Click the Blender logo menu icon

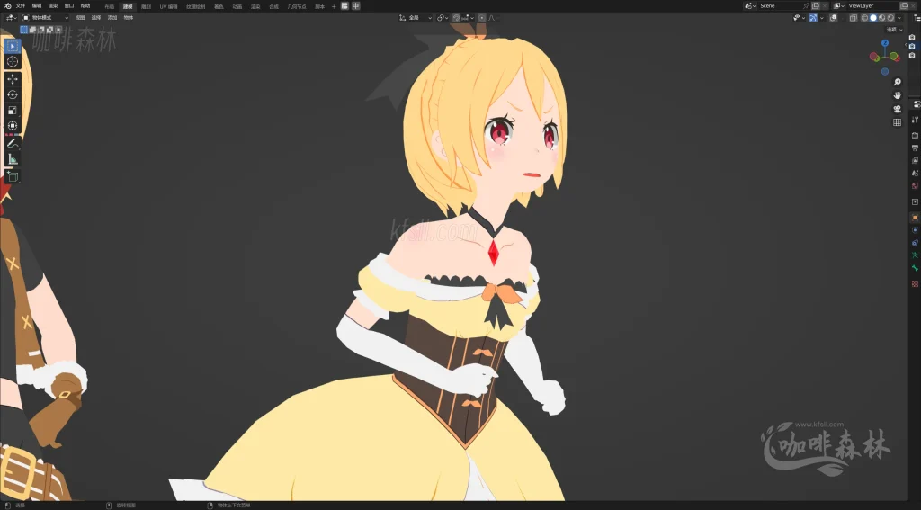pos(7,6)
